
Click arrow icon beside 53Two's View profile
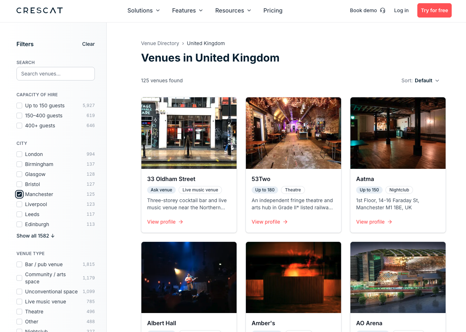(285, 222)
